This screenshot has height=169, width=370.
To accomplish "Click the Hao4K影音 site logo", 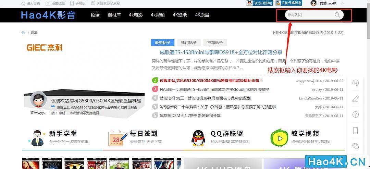I will coord(48,15).
